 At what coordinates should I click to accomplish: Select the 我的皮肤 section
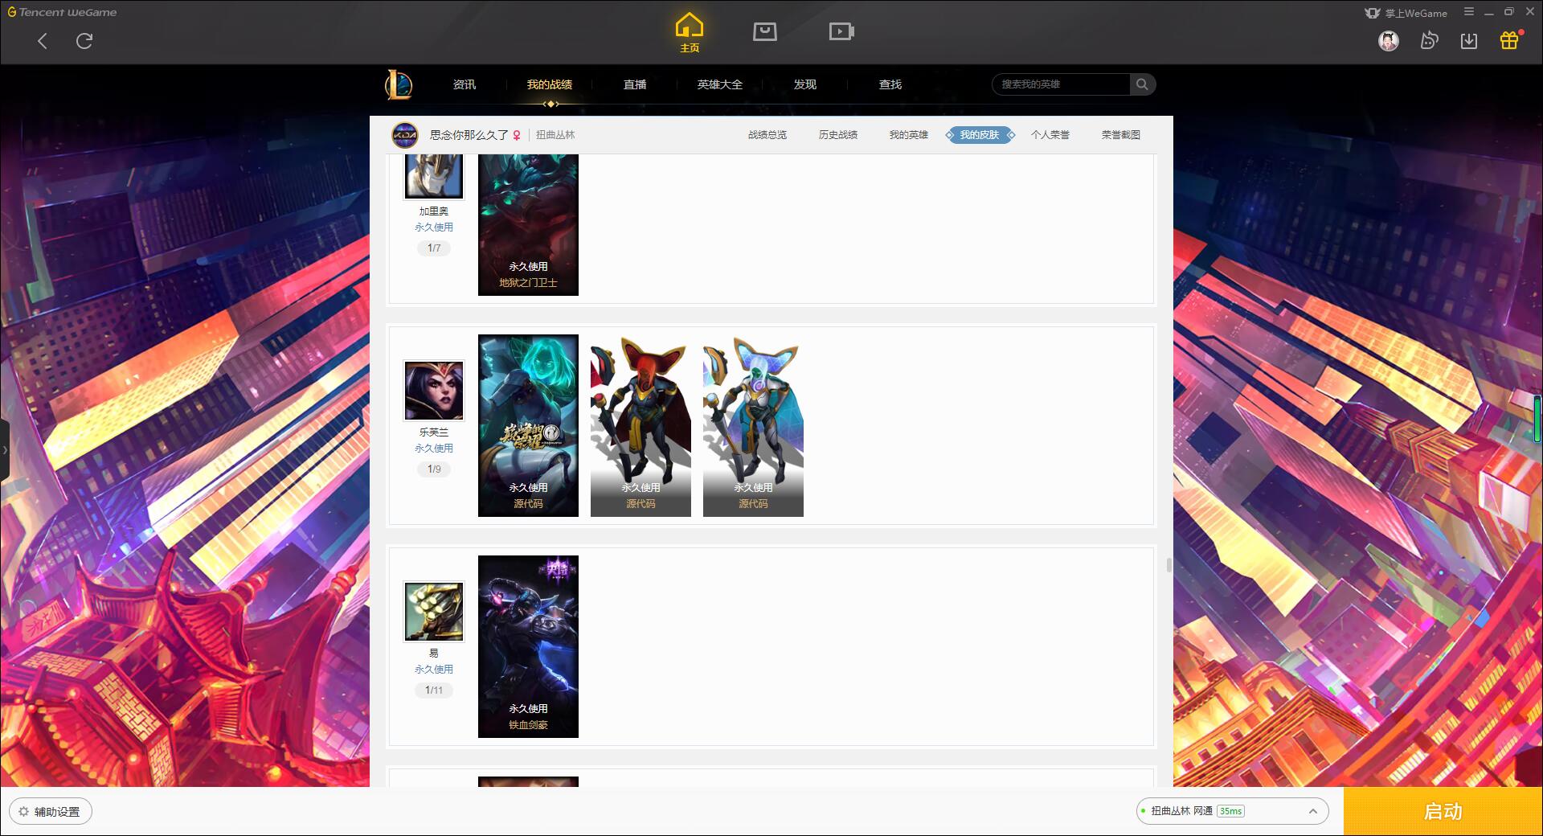click(980, 135)
